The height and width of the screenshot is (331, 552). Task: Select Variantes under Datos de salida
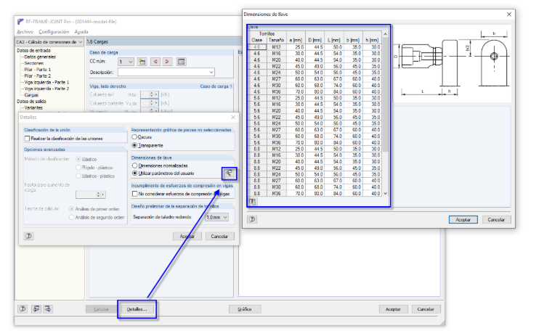33,107
